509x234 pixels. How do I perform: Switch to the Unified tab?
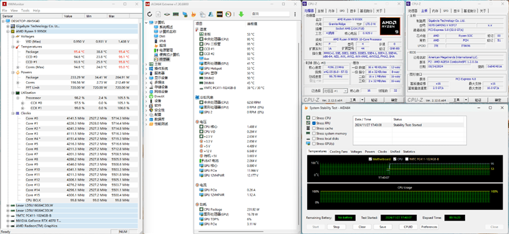[394, 152]
